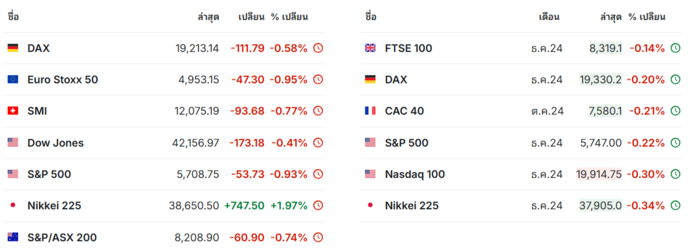Click the Swiss flag beside SMI
Viewport: 691px width, 252px height.
point(13,111)
